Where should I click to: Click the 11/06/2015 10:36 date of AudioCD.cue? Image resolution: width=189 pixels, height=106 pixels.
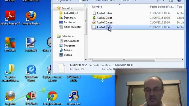[160, 22]
